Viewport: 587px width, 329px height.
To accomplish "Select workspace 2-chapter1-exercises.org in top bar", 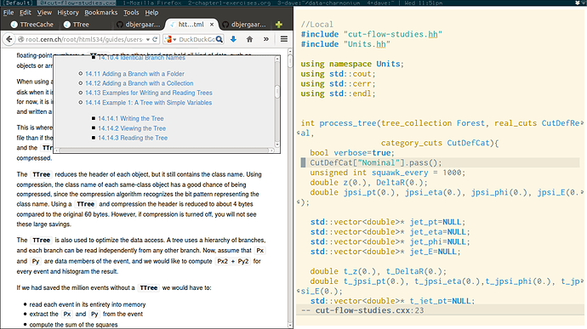I will coord(229,3).
